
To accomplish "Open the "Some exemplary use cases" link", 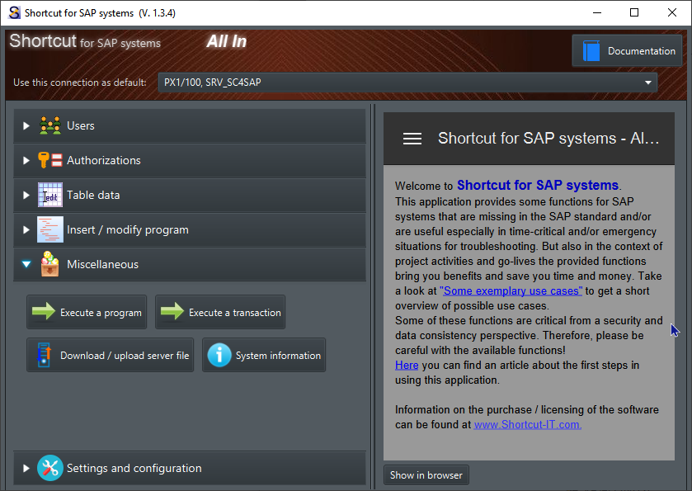I will pos(511,290).
